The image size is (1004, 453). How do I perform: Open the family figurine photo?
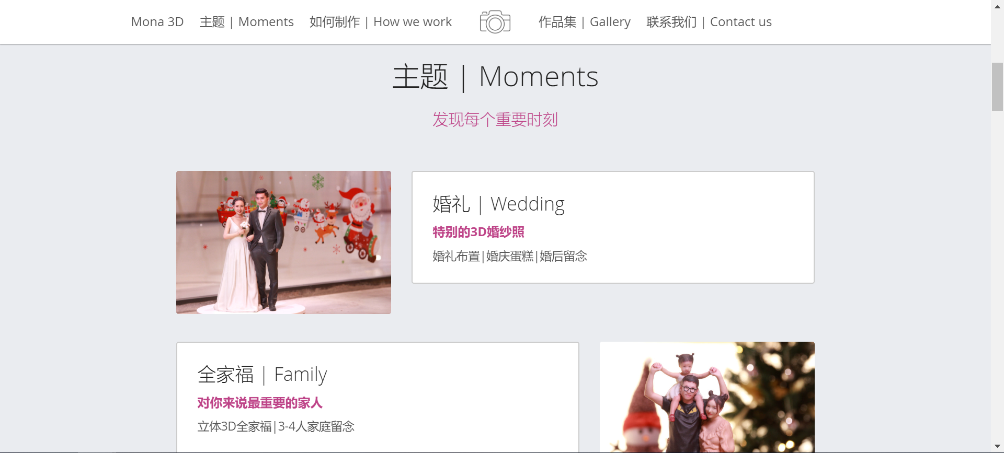(707, 397)
